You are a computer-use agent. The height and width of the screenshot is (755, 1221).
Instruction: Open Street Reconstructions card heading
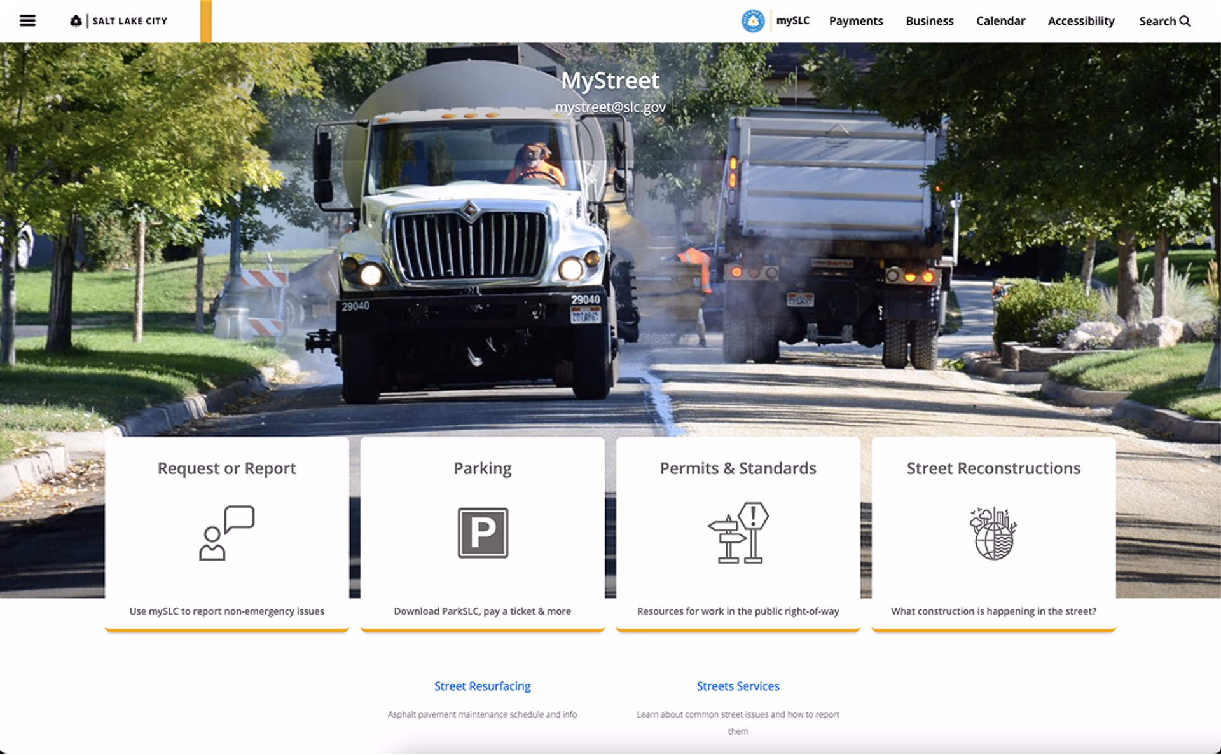(993, 468)
